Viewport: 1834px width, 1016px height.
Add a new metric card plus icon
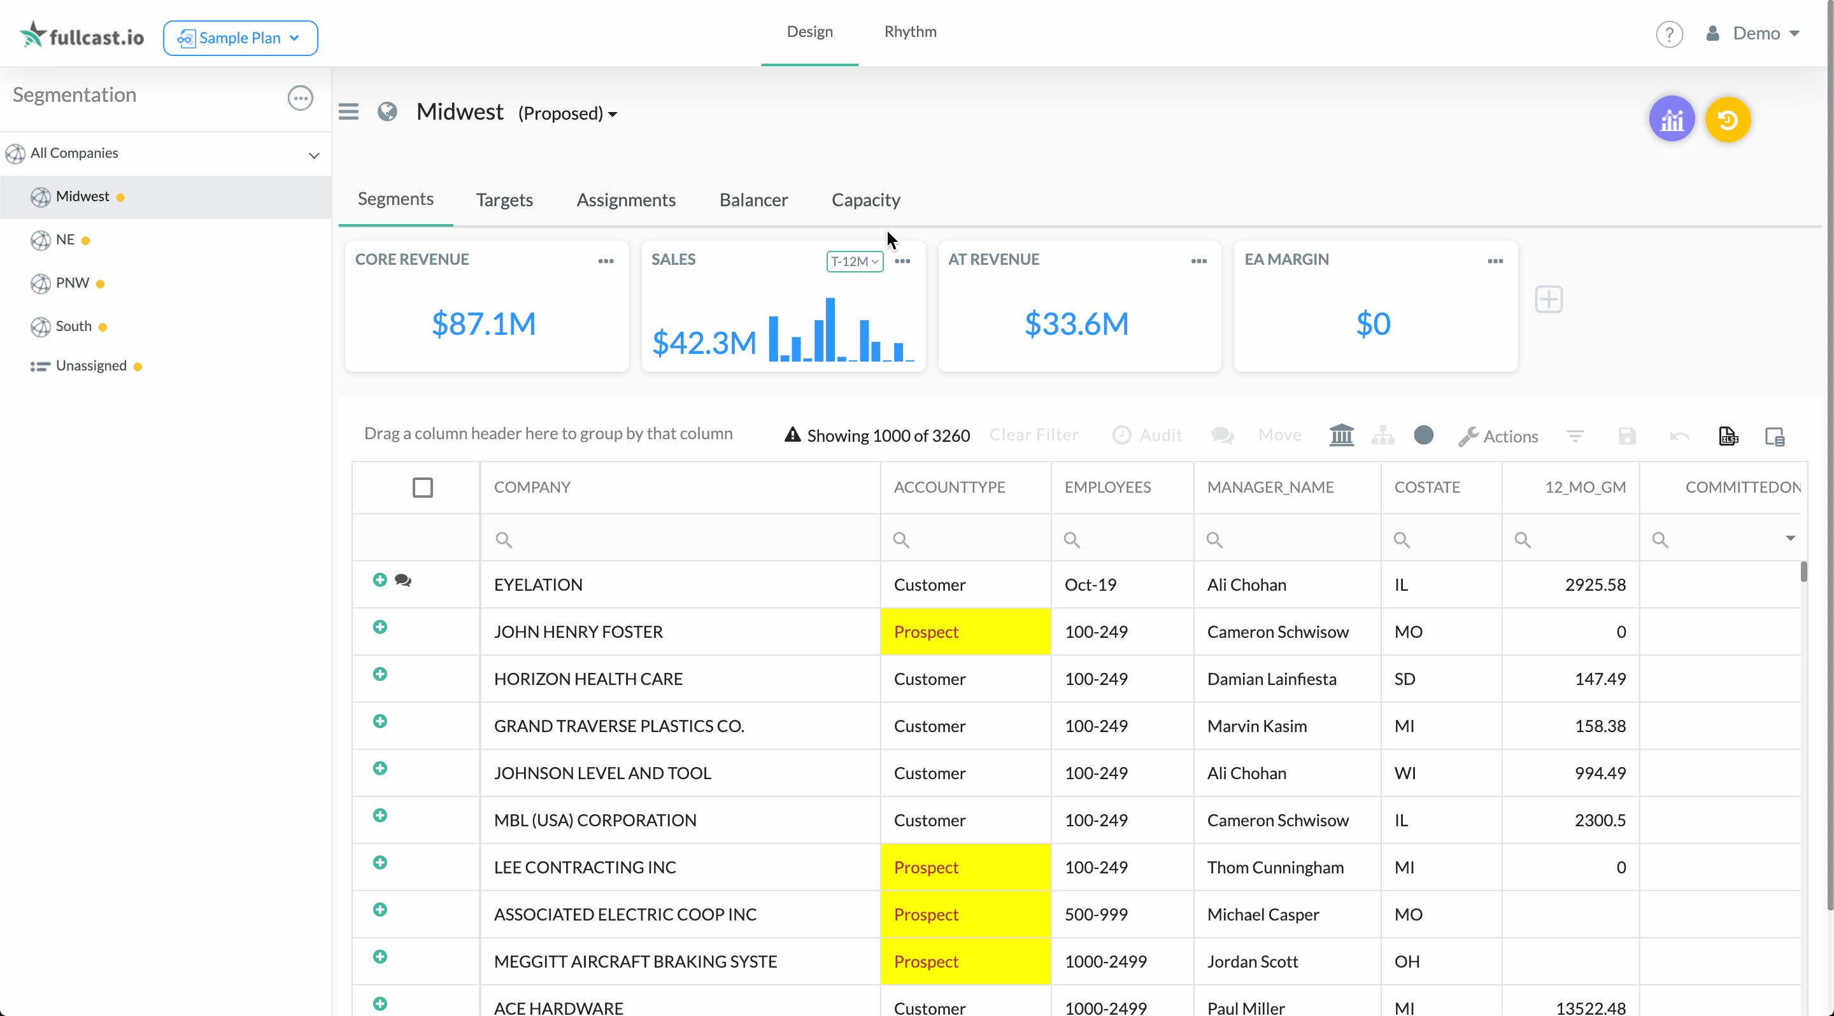(x=1549, y=300)
